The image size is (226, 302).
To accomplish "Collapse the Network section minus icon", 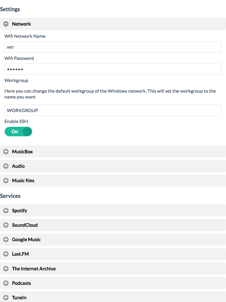I will click(x=6, y=24).
